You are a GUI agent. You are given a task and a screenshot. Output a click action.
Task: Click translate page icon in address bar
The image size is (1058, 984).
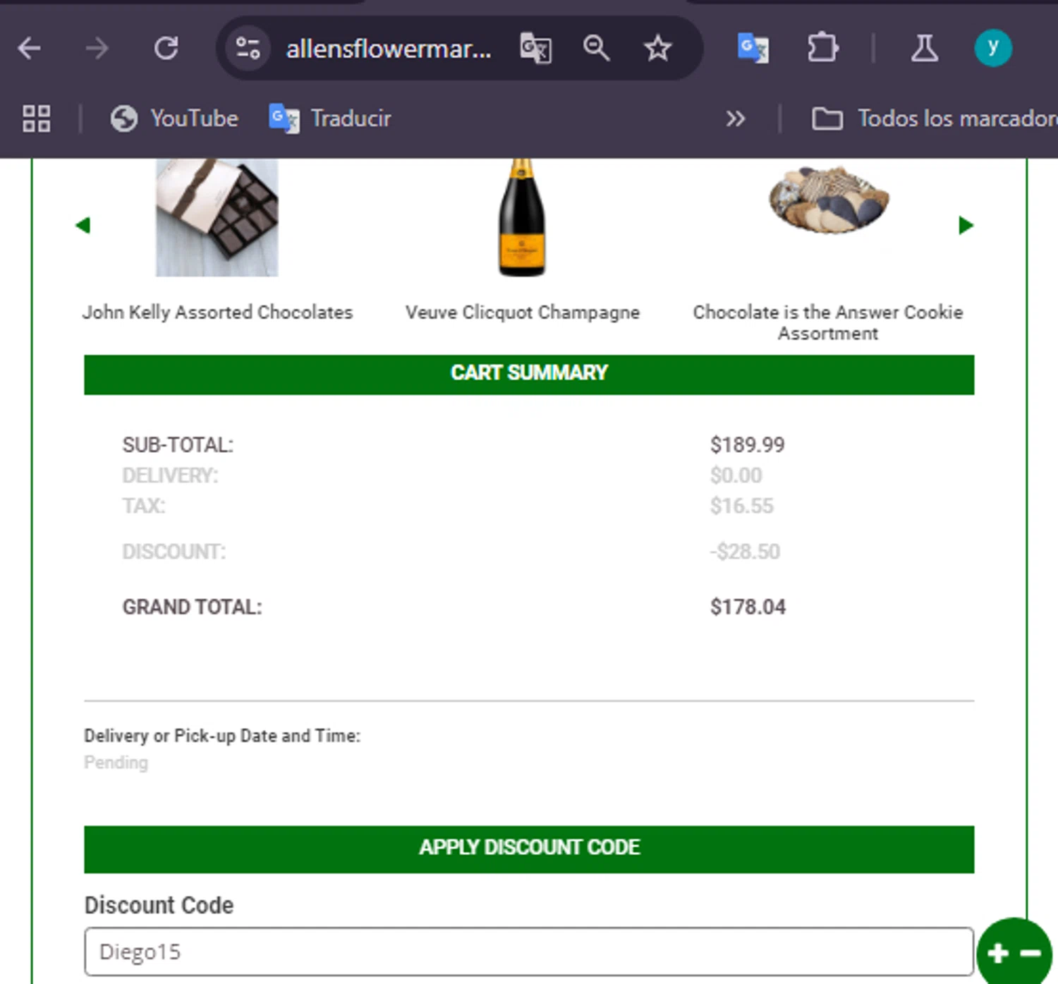coord(535,49)
